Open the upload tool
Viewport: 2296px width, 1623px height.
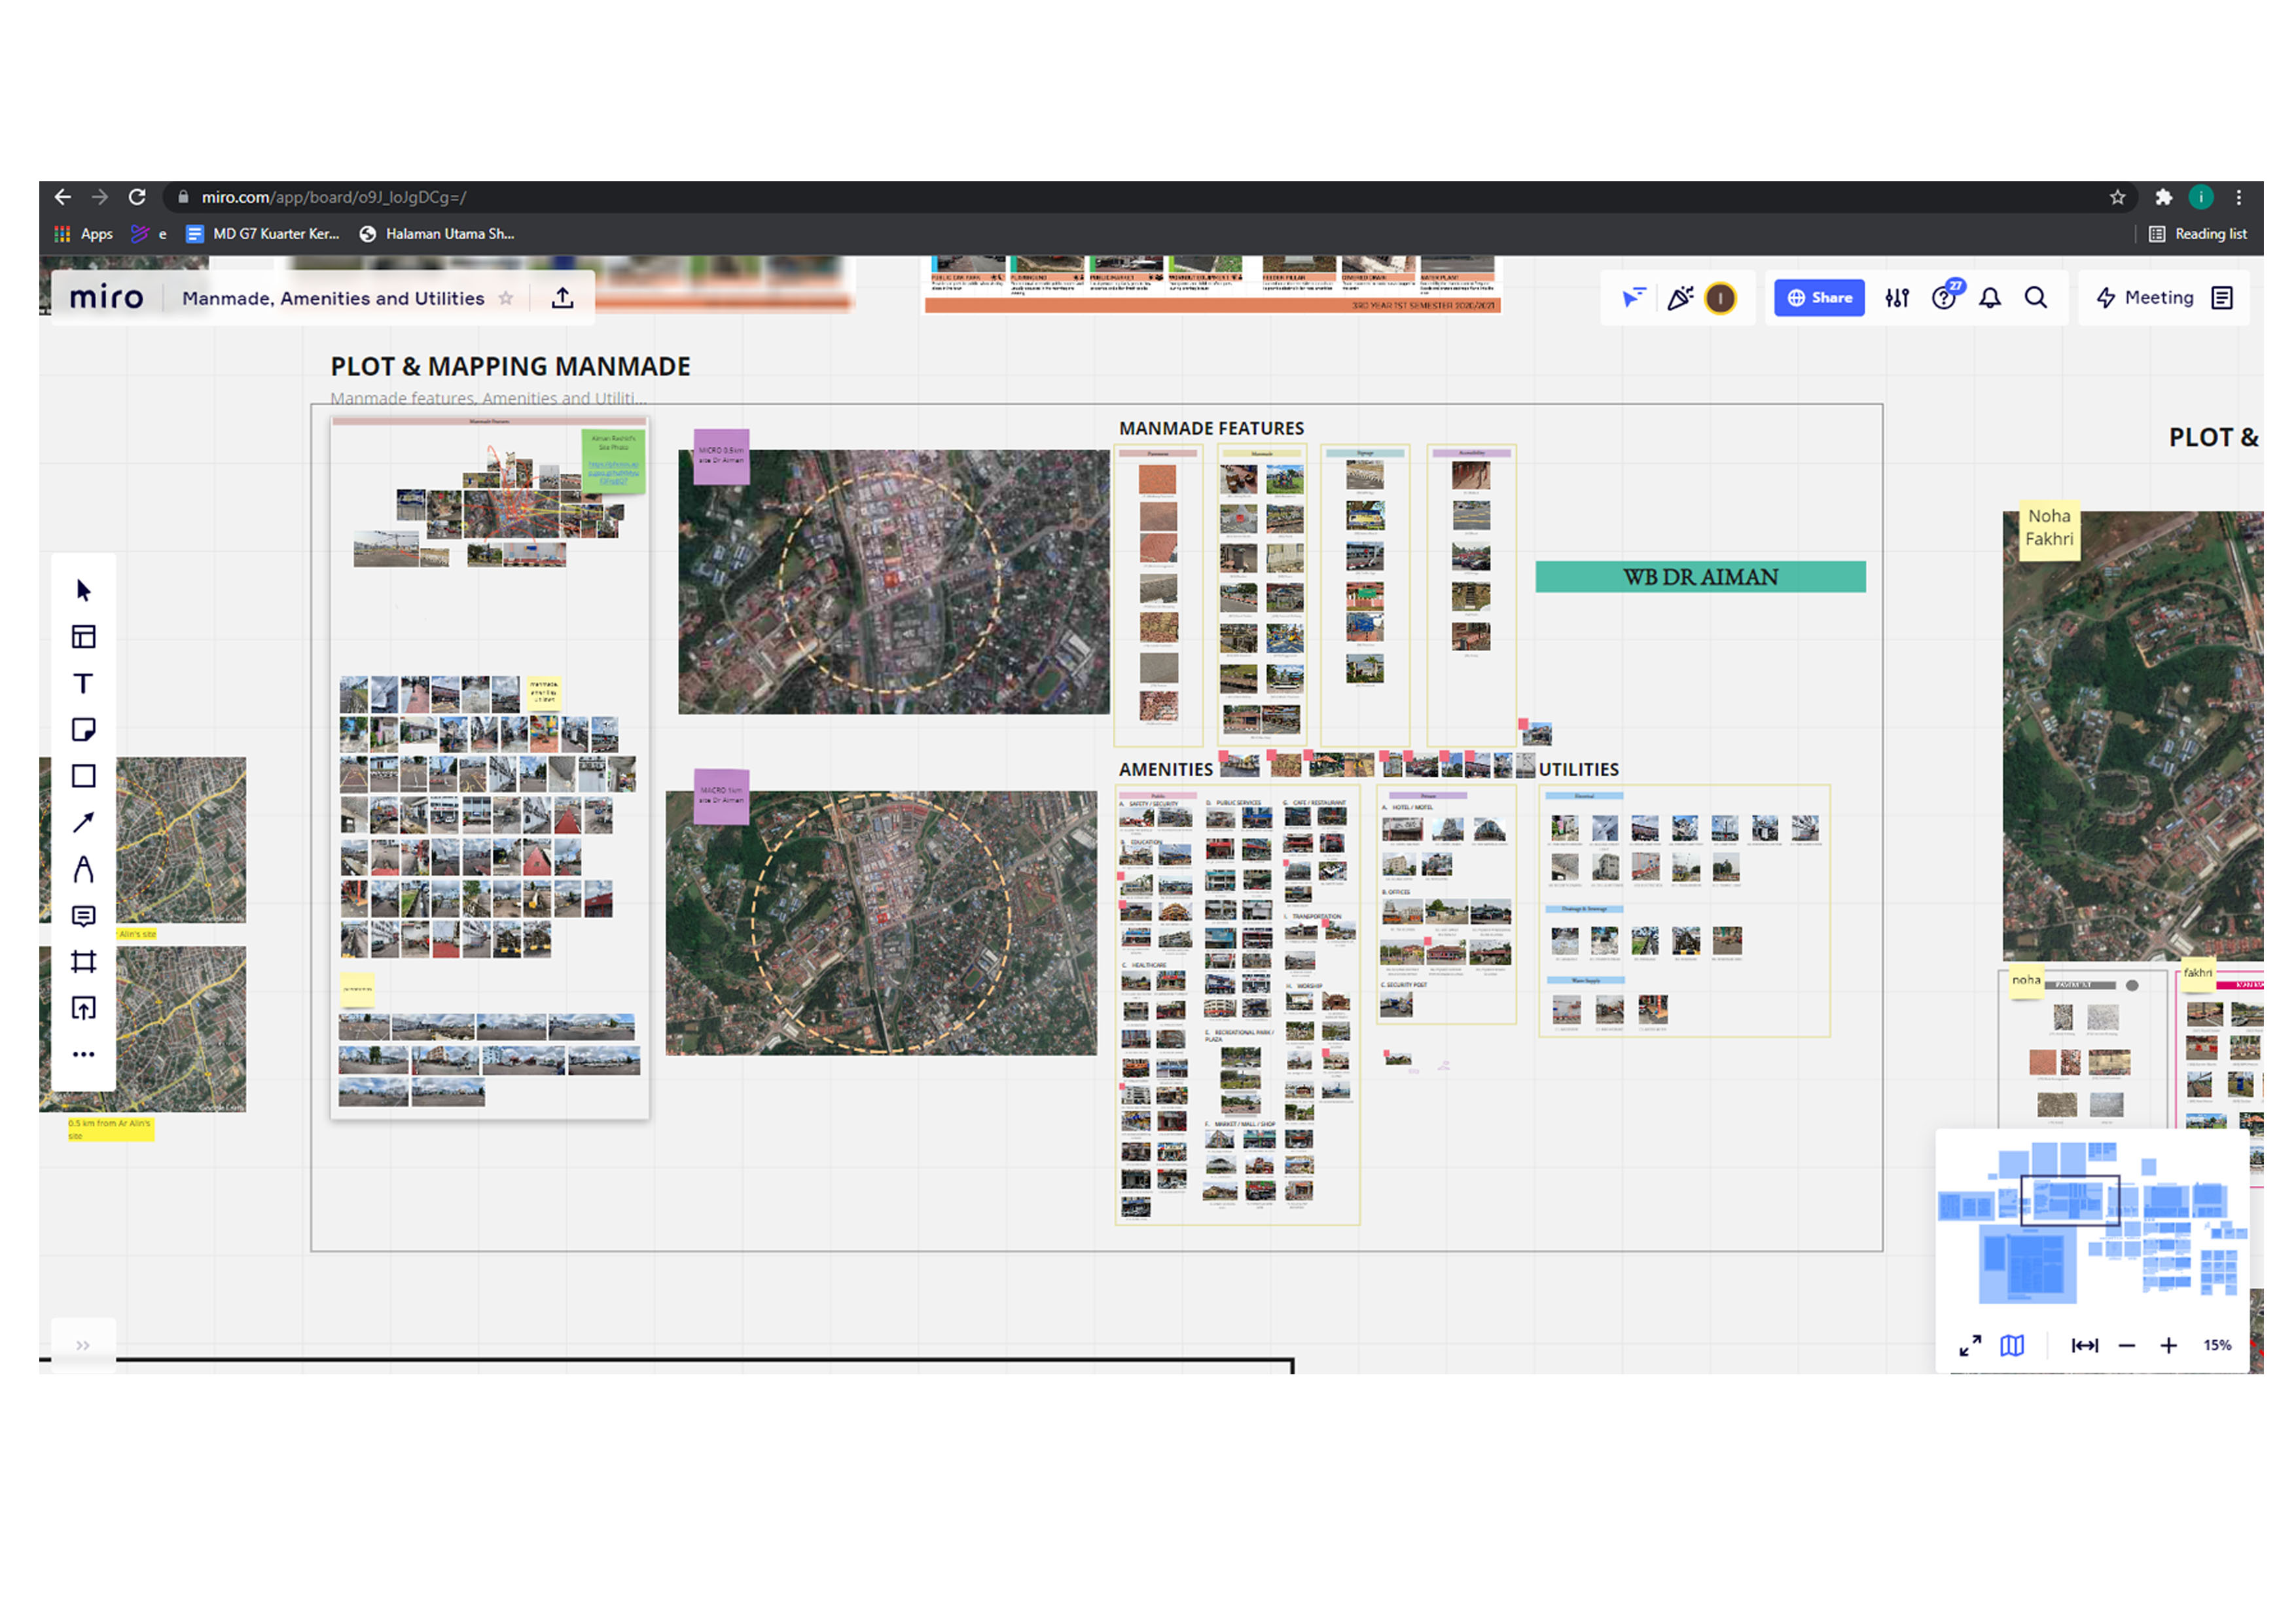pos(83,1008)
